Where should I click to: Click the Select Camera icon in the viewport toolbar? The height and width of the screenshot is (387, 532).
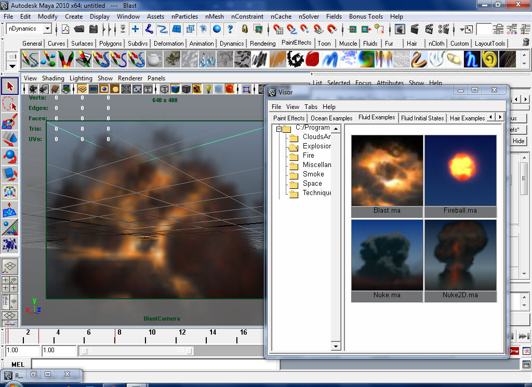[x=33, y=89]
